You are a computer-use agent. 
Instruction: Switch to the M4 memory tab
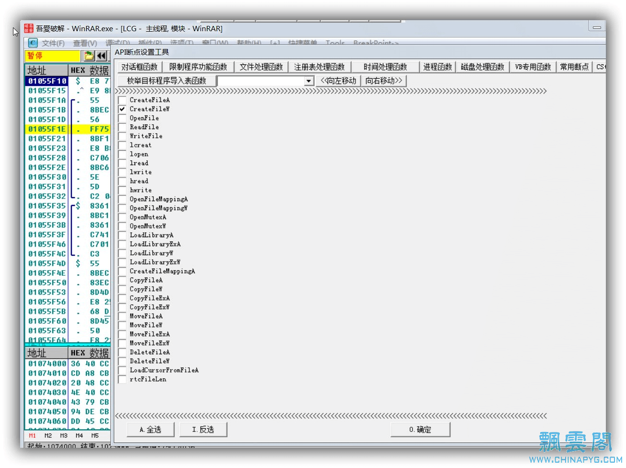click(x=79, y=436)
